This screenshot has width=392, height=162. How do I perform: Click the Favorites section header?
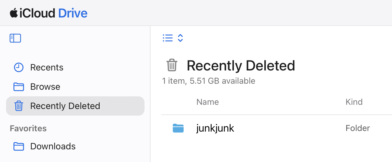(28, 129)
